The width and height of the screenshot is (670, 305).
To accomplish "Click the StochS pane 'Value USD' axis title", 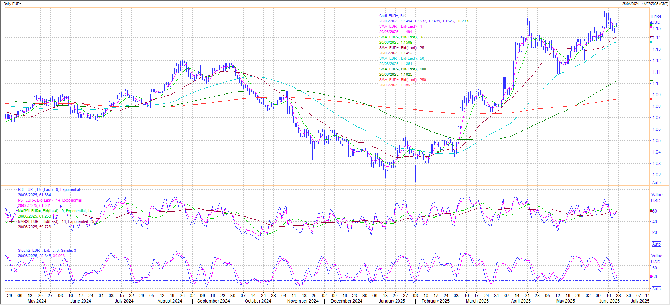I will 656,259.
